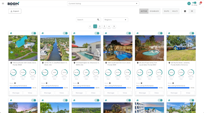Image resolution: width=204 pixels, height=113 pixels.
Task: Open the notifications bell
Action: (200, 3)
